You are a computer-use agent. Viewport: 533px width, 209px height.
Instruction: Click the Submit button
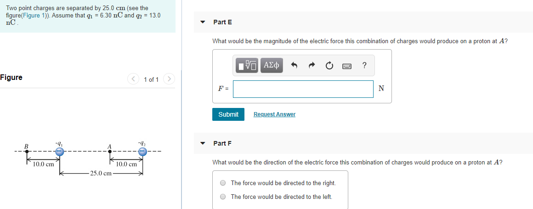pos(228,114)
